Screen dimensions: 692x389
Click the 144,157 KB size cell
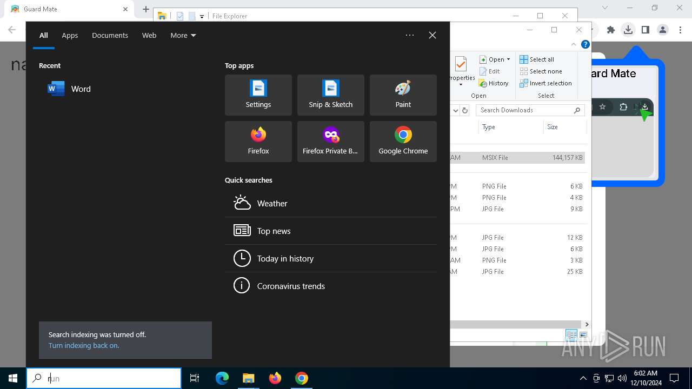click(567, 158)
